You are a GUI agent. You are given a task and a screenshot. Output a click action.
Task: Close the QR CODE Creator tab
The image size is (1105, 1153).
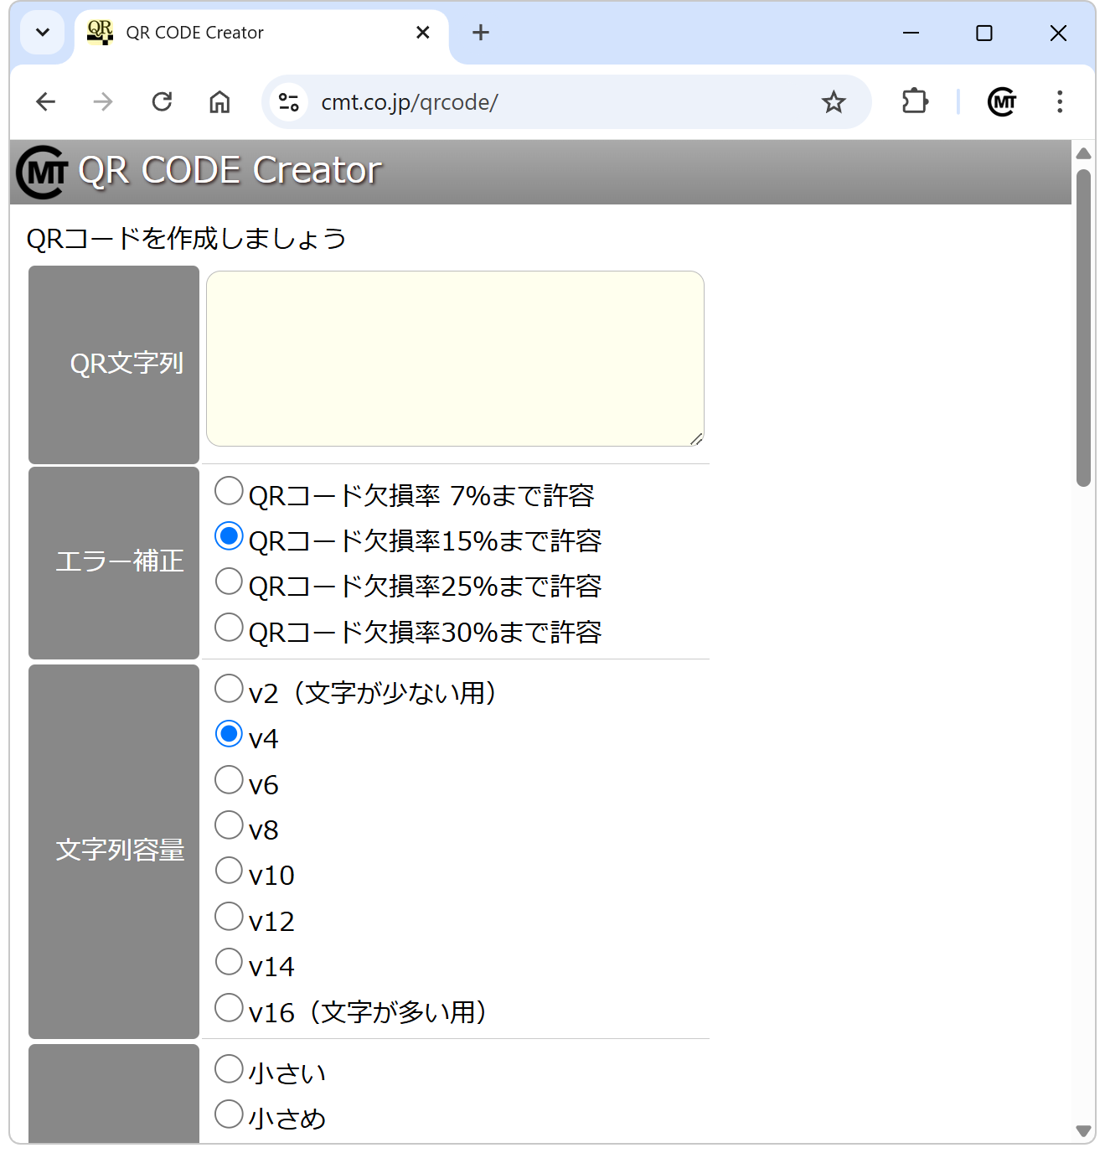pyautogui.click(x=423, y=33)
